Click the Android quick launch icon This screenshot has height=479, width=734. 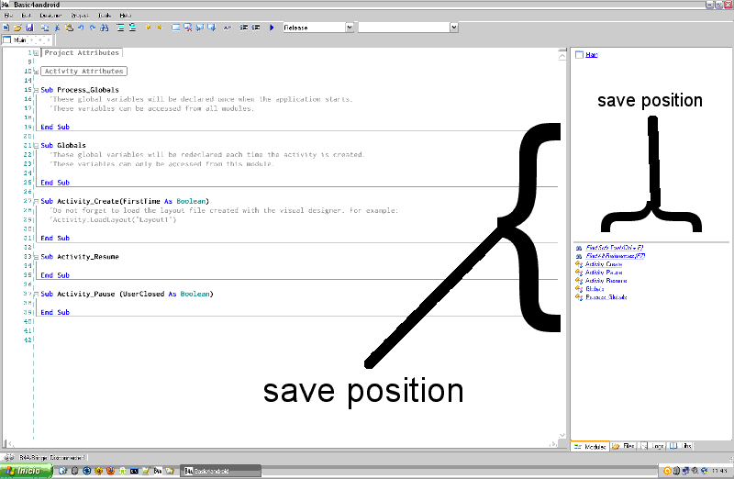(x=122, y=471)
